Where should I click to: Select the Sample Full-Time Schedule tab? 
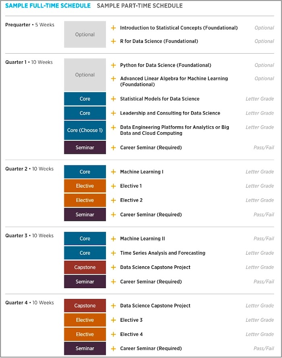(48, 6)
